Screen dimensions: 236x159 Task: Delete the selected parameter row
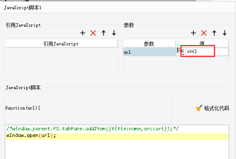click(x=204, y=33)
